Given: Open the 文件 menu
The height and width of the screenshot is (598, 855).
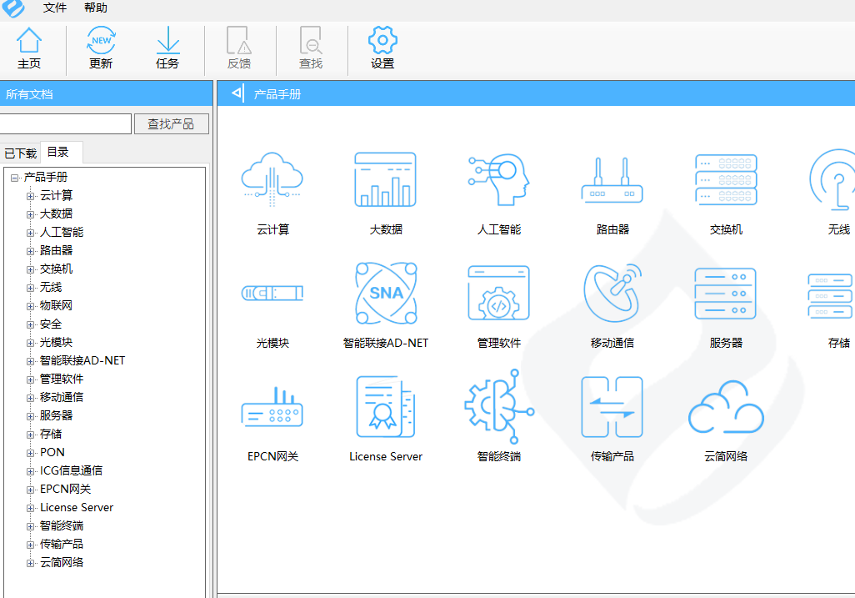Looking at the screenshot, I should [x=54, y=8].
